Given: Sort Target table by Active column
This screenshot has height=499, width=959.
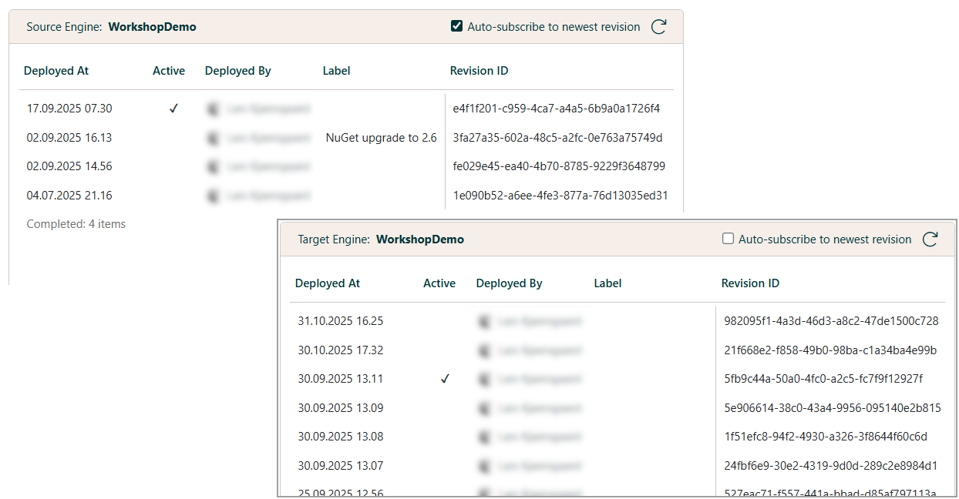Looking at the screenshot, I should [439, 283].
